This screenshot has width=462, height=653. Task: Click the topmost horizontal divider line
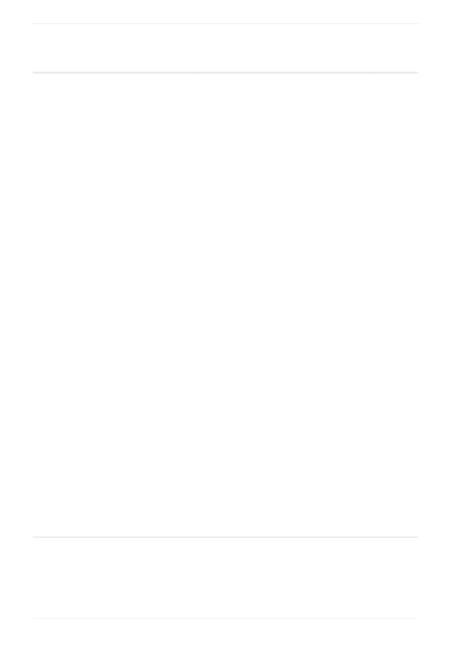pyautogui.click(x=225, y=24)
